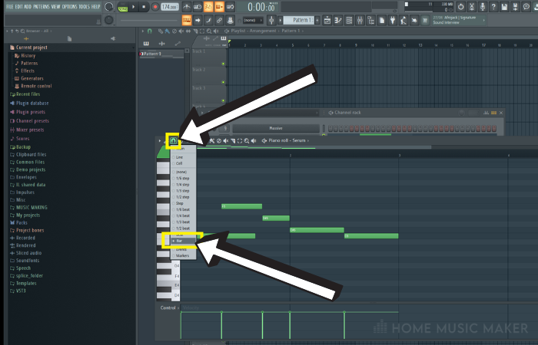Click the render audio export icon
The width and height of the screenshot is (538, 345).
516,6
